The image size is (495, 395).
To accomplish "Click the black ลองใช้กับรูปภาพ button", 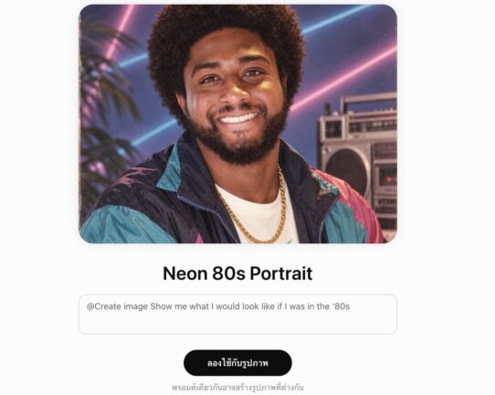I will [x=237, y=362].
